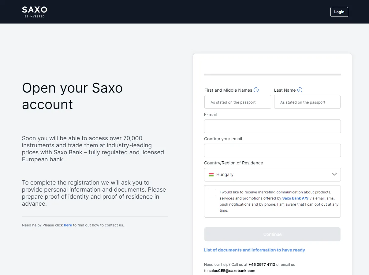Click the '70,000 instruments' paragraph
Image resolution: width=369 pixels, height=275 pixels.
coord(93,149)
